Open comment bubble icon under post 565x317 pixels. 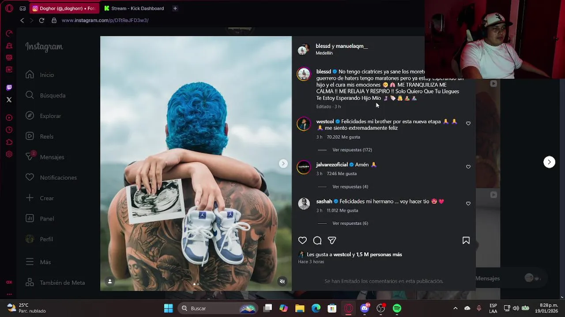click(317, 240)
